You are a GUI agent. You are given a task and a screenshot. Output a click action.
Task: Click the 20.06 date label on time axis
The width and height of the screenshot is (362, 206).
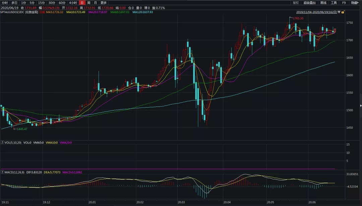[312, 202]
